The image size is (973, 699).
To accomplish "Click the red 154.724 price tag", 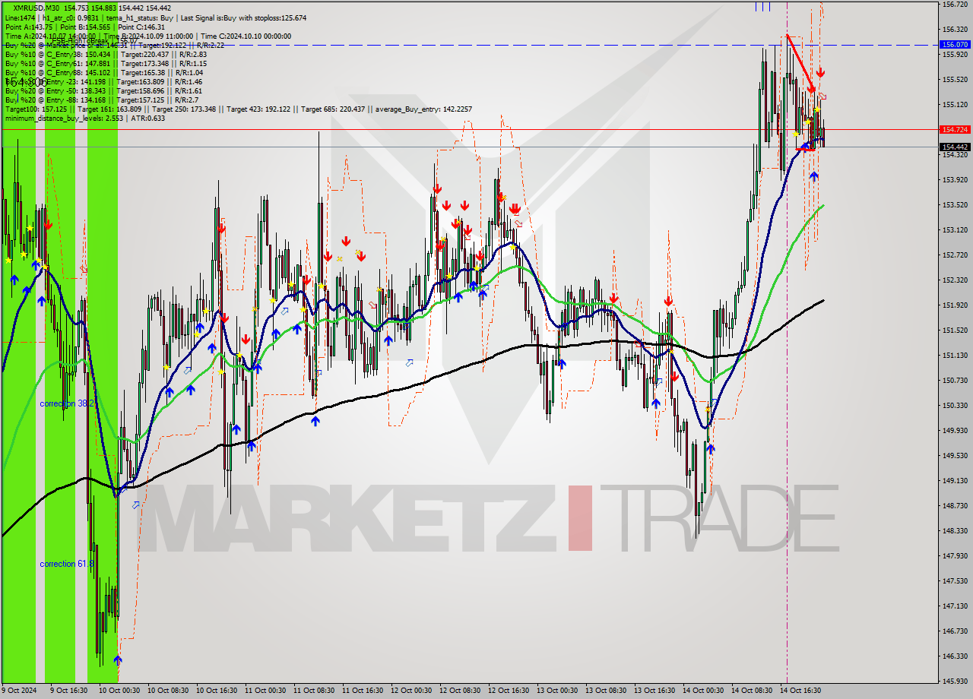I will [955, 130].
